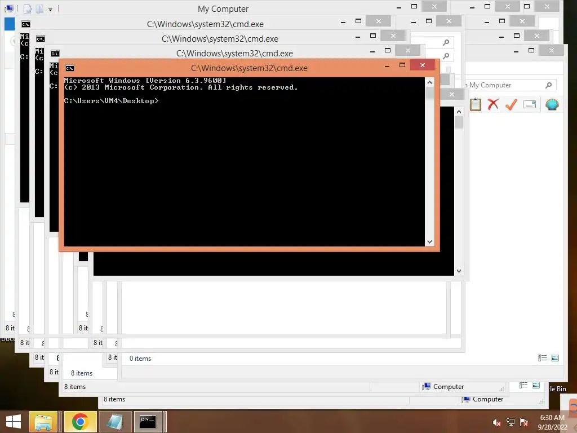Expand Customize Quick Access Toolbar arrow
The image size is (577, 433).
[x=50, y=9]
